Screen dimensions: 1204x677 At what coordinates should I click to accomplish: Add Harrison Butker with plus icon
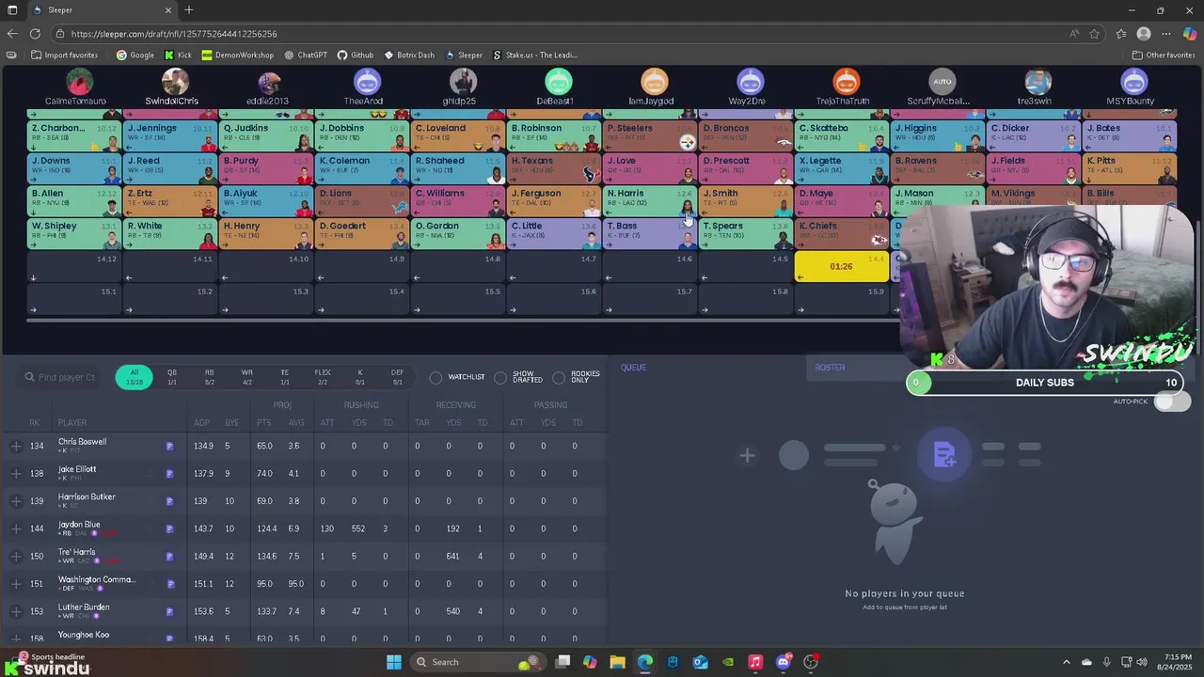(x=16, y=501)
